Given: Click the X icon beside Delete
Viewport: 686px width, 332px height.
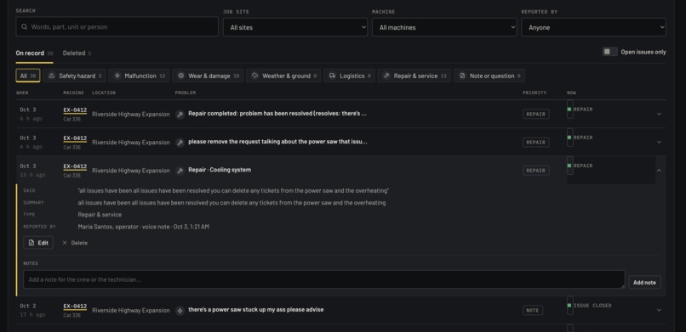Looking at the screenshot, I should [x=65, y=243].
